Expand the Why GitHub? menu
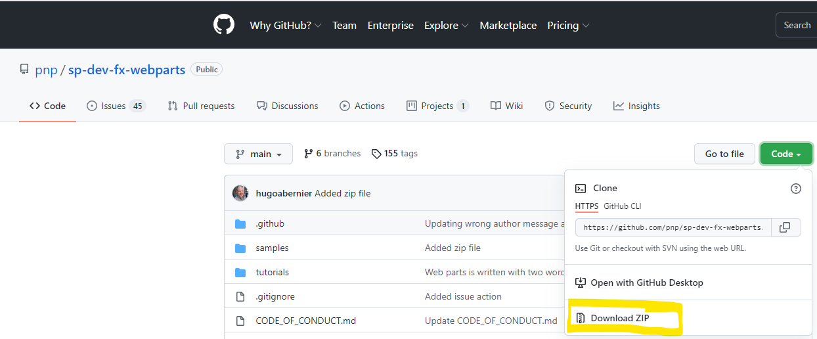The height and width of the screenshot is (339, 817). (286, 26)
